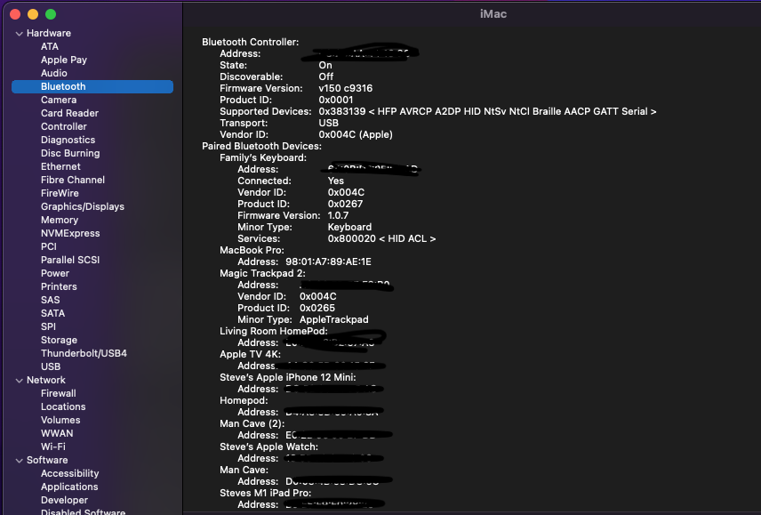Click Steve's Apple Watch entry
This screenshot has height=515, width=761.
click(x=268, y=447)
